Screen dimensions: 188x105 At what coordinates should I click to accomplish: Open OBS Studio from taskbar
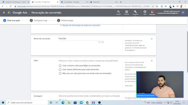(x=99, y=102)
